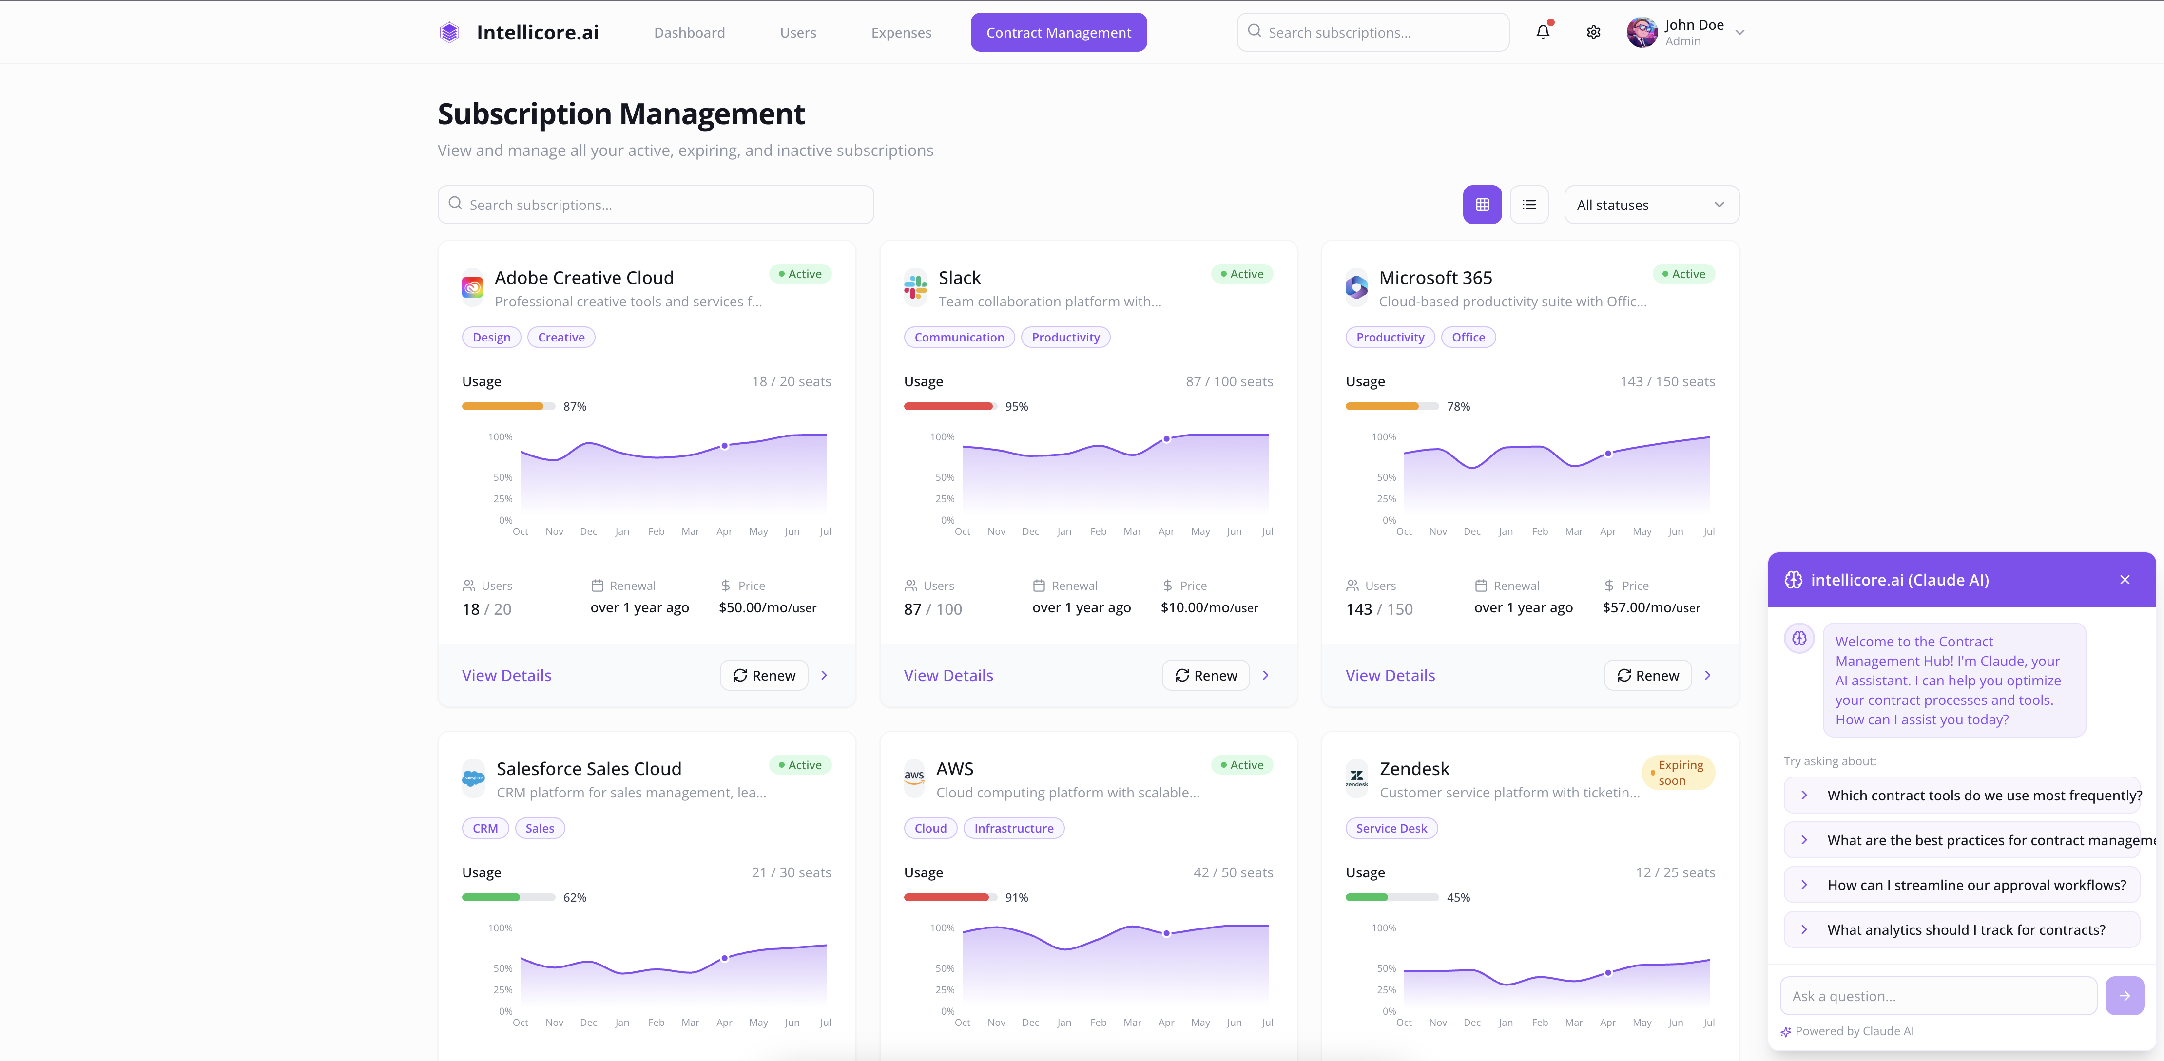Expand John Doe account menu
Screen dimensions: 2164x1061
[1740, 32]
